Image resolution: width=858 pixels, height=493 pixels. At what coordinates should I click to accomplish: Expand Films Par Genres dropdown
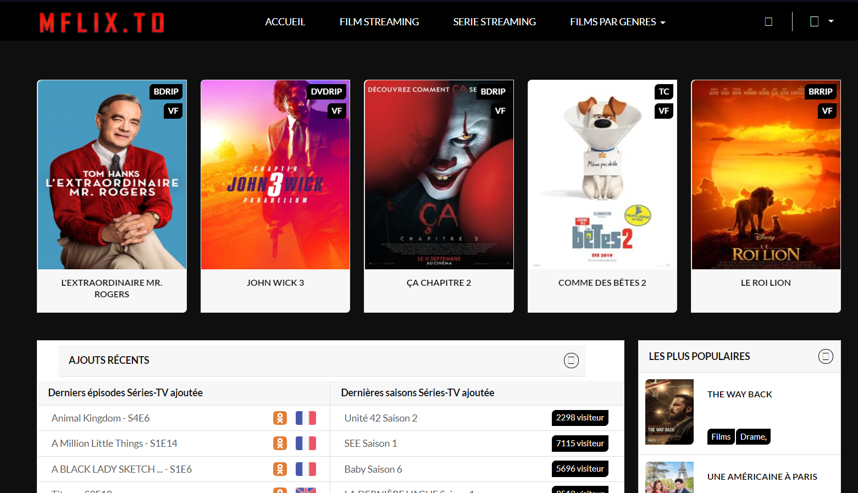(618, 22)
